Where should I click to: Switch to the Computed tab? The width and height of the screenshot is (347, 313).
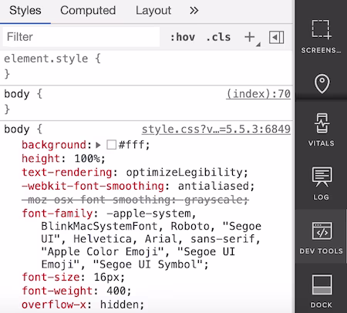tap(88, 11)
